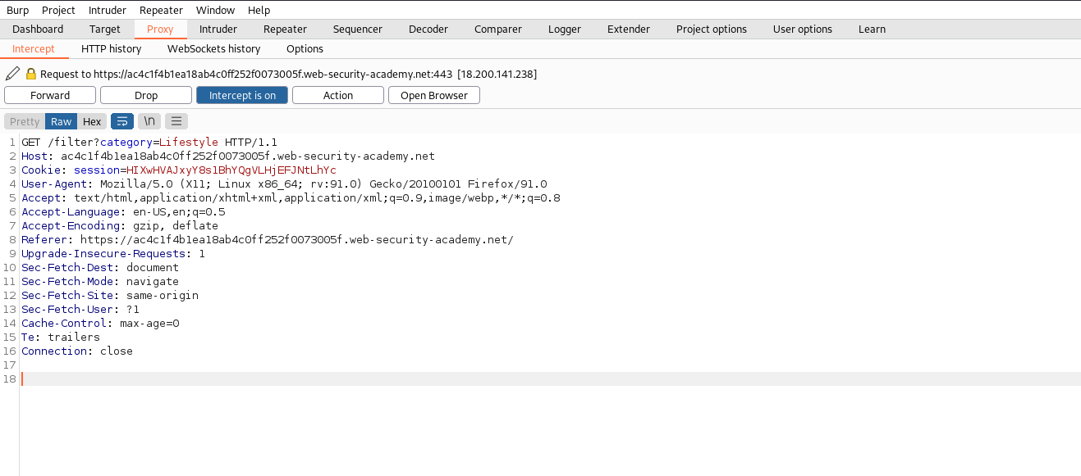Viewport: 1081px width, 476px height.
Task: Click the Sec-Fetch-Dest header line
Action: (100, 267)
